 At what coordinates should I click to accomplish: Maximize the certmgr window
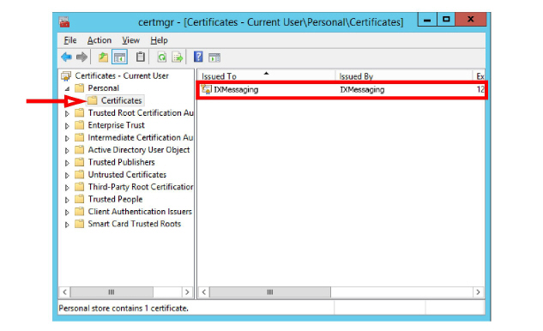446,20
